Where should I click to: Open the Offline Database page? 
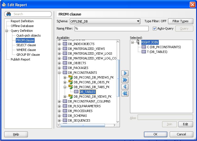pos(22,26)
